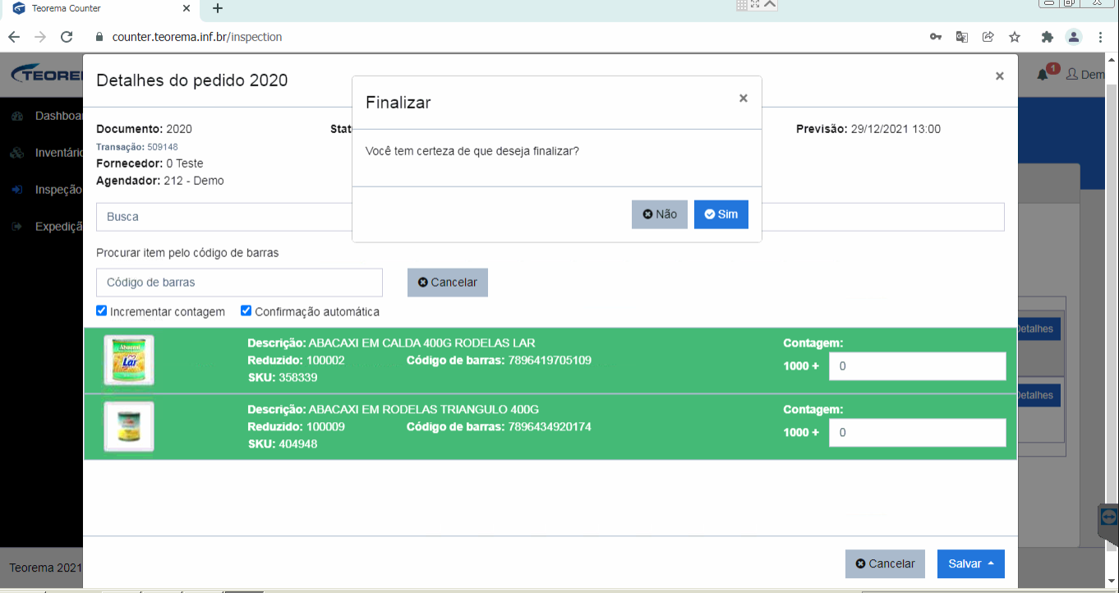Close the Finalizar dialog with X
Image resolution: width=1119 pixels, height=593 pixels.
pos(744,99)
